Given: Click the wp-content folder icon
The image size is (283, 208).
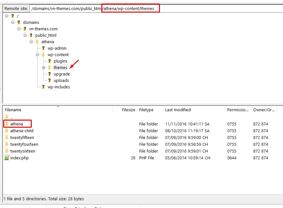Looking at the screenshot, I should tap(43, 54).
